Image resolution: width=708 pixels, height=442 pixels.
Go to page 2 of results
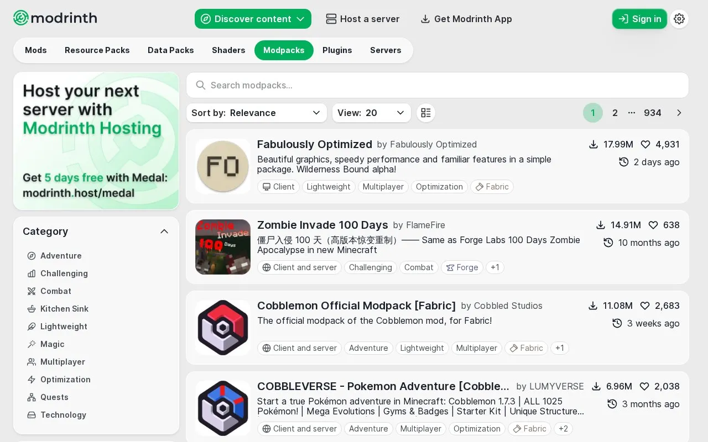[x=615, y=113]
